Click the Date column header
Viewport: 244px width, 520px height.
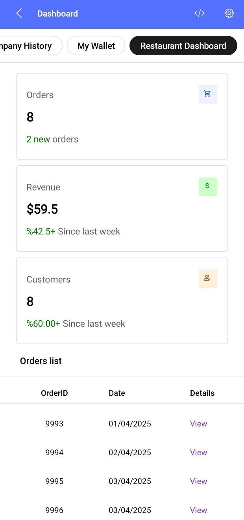tap(117, 393)
